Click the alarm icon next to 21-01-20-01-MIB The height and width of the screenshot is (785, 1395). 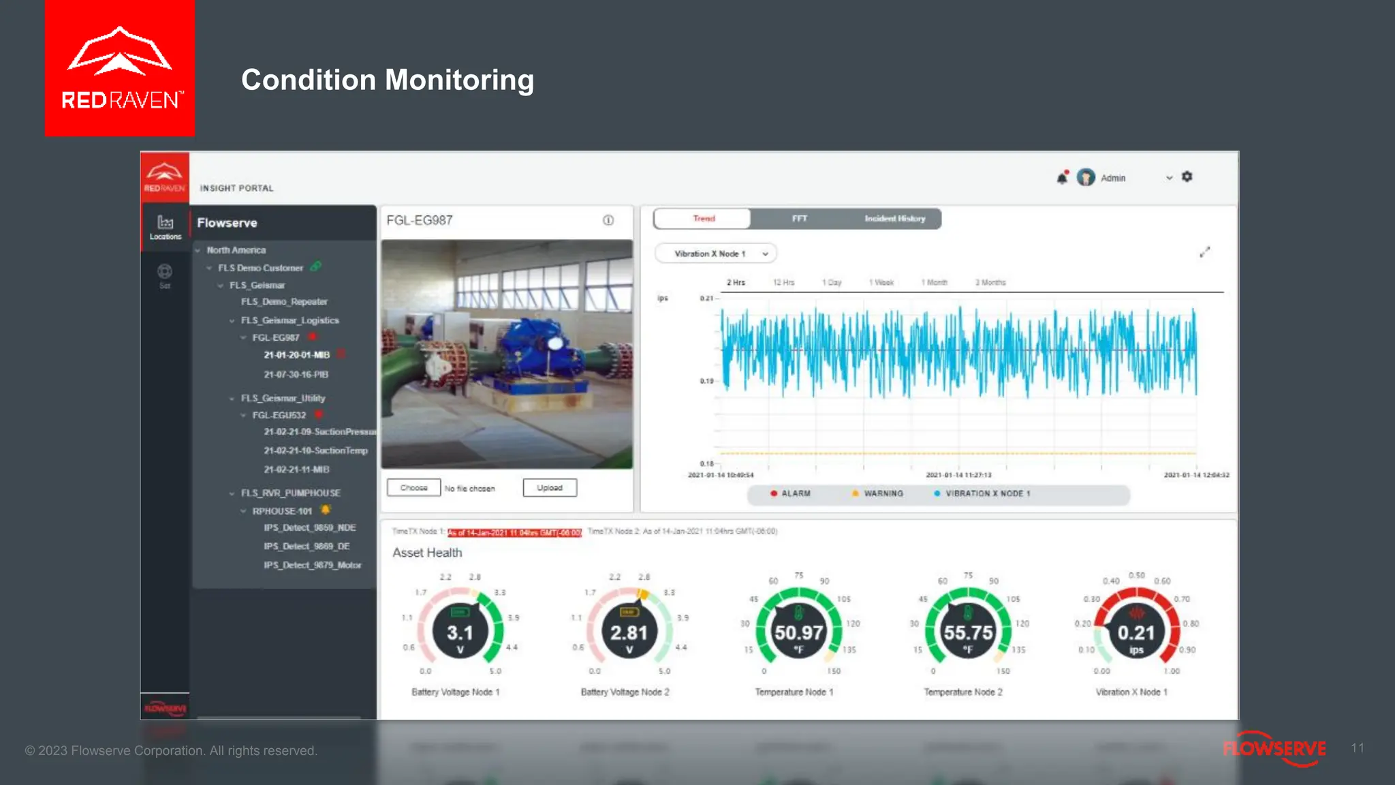pos(341,354)
